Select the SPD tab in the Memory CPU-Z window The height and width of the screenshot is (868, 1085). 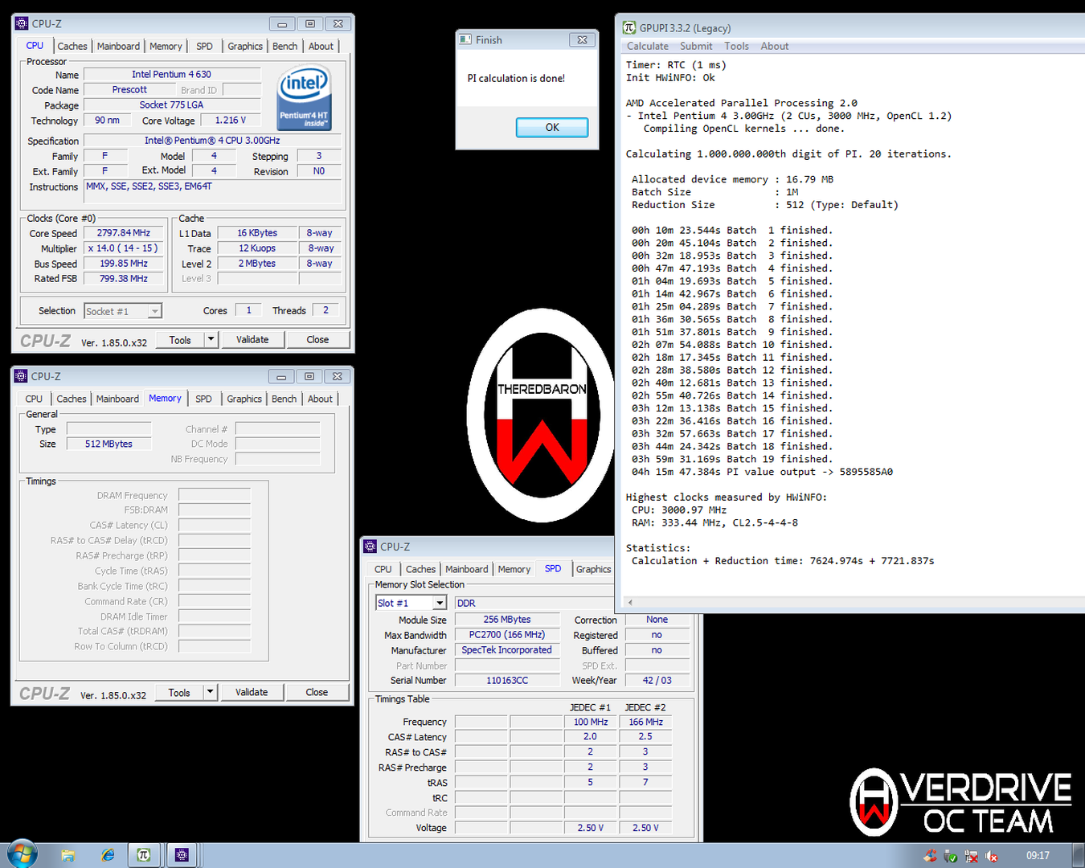click(204, 399)
